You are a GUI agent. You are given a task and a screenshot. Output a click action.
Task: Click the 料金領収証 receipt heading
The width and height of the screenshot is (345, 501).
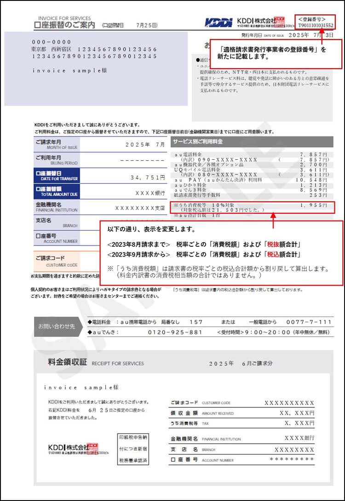point(67,363)
